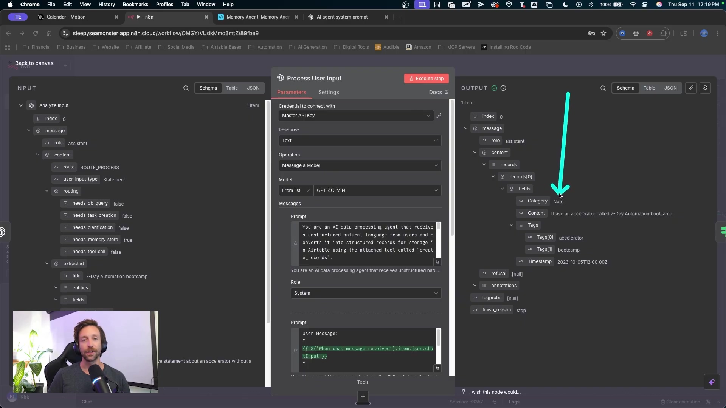Click the pencil edit output icon
Image resolution: width=726 pixels, height=408 pixels.
[691, 88]
